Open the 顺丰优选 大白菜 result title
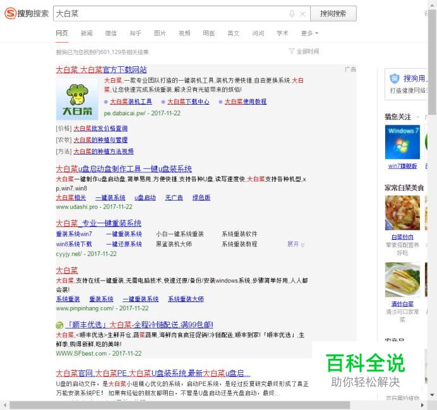Image resolution: width=437 pixels, height=410 pixels. 139,325
